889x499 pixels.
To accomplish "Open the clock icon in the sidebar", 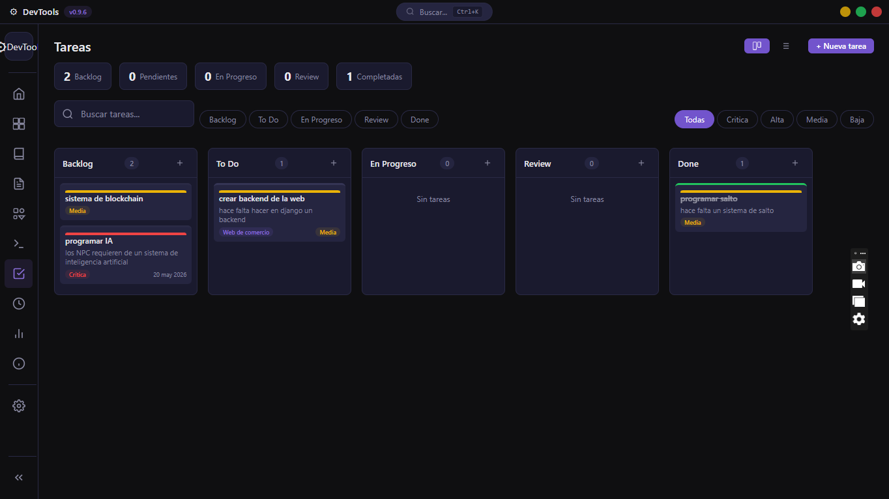I will pyautogui.click(x=19, y=304).
